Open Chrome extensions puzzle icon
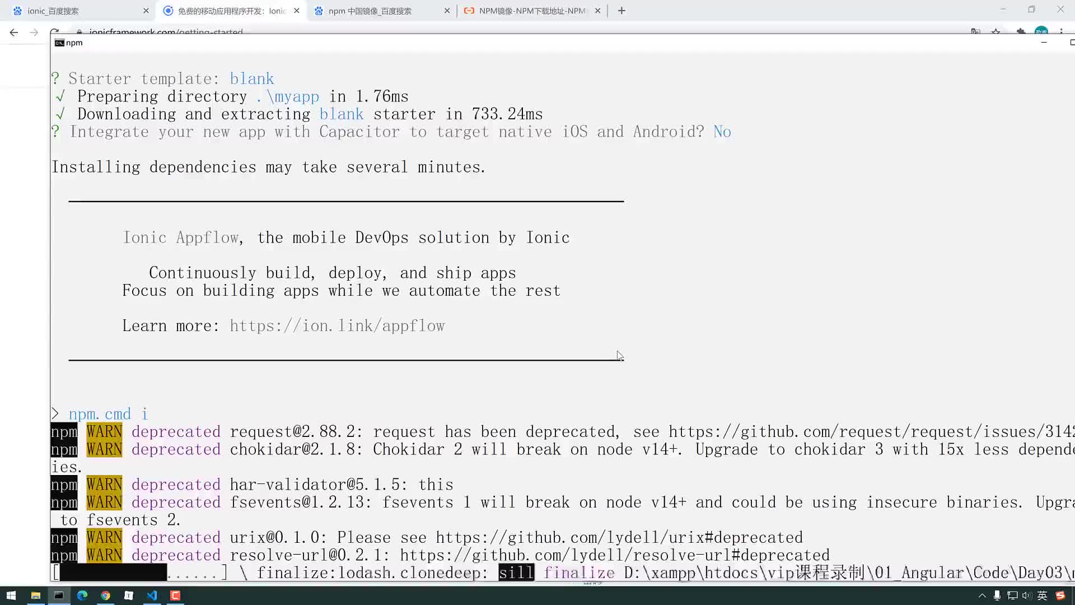This screenshot has height=605, width=1075. [1021, 32]
